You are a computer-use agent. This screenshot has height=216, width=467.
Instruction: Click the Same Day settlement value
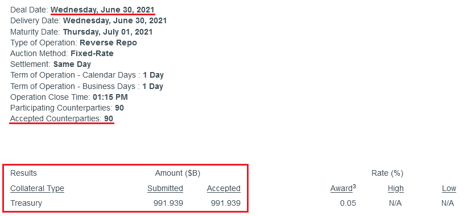coord(72,65)
